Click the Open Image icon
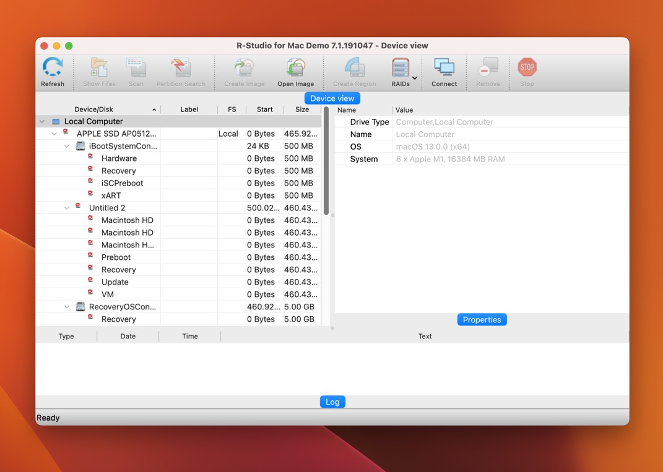 tap(295, 68)
